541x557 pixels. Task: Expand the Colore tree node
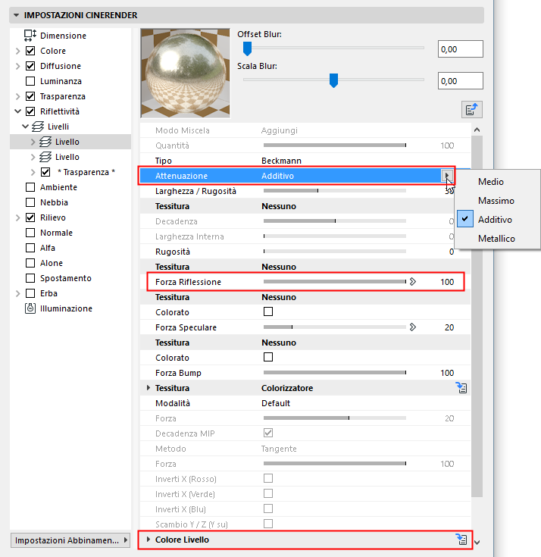(17, 51)
